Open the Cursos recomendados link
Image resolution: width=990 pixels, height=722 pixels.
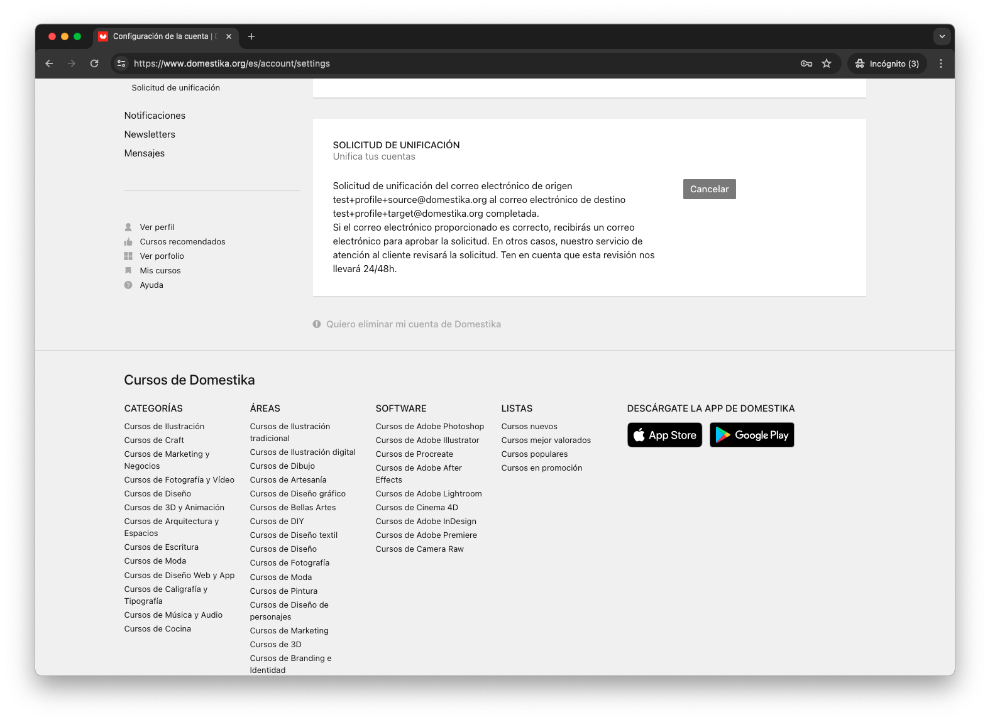point(182,242)
